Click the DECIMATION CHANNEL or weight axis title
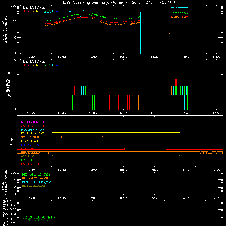The width and height of the screenshot is (226, 226). (4, 183)
